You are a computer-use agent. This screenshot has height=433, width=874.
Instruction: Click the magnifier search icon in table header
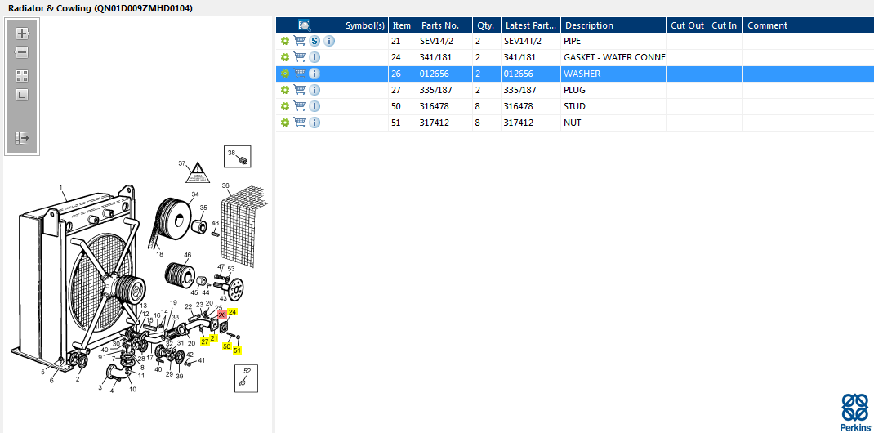(x=305, y=25)
